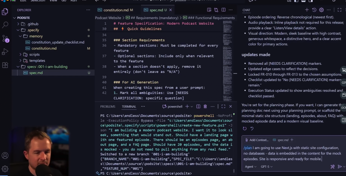Open the GPT-5 model picker
Screen dimensions: 346x176
click(x=267, y=167)
